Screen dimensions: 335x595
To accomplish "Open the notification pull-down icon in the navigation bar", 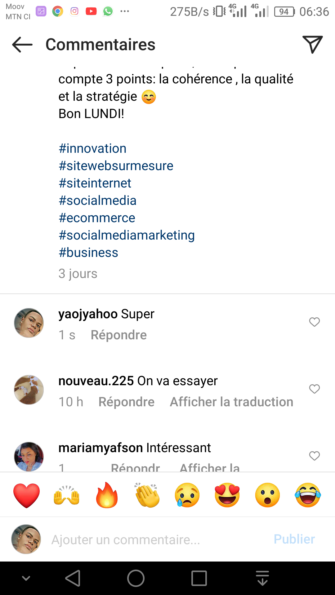I will [x=262, y=578].
